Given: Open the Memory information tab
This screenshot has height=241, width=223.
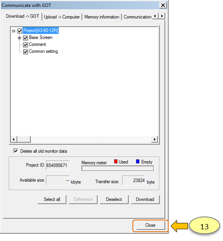Looking at the screenshot, I should [101, 17].
